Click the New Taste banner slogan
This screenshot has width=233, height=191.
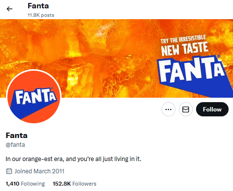[184, 45]
